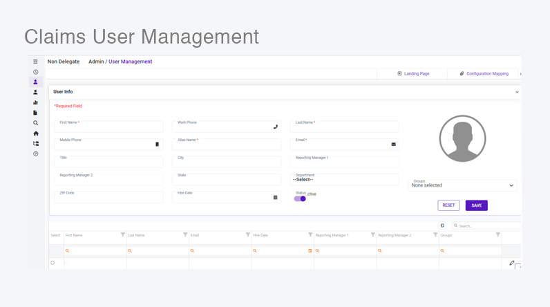Viewport: 550px width, 307px height.
Task: Click the pencil edit icon in table row
Action: pyautogui.click(x=512, y=263)
